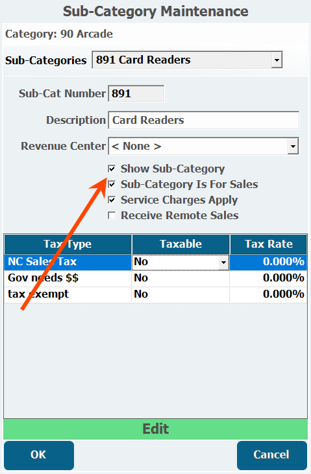Enable the Receive Remote Sales checkbox
This screenshot has width=311, height=474.
[112, 215]
